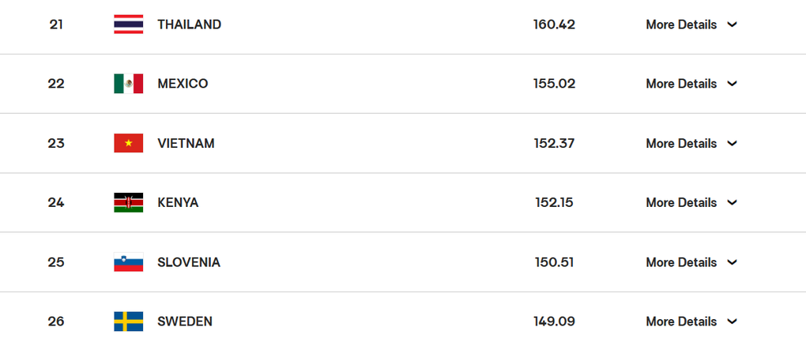The width and height of the screenshot is (806, 346).
Task: Open More Details for Kenya
Action: coord(681,202)
